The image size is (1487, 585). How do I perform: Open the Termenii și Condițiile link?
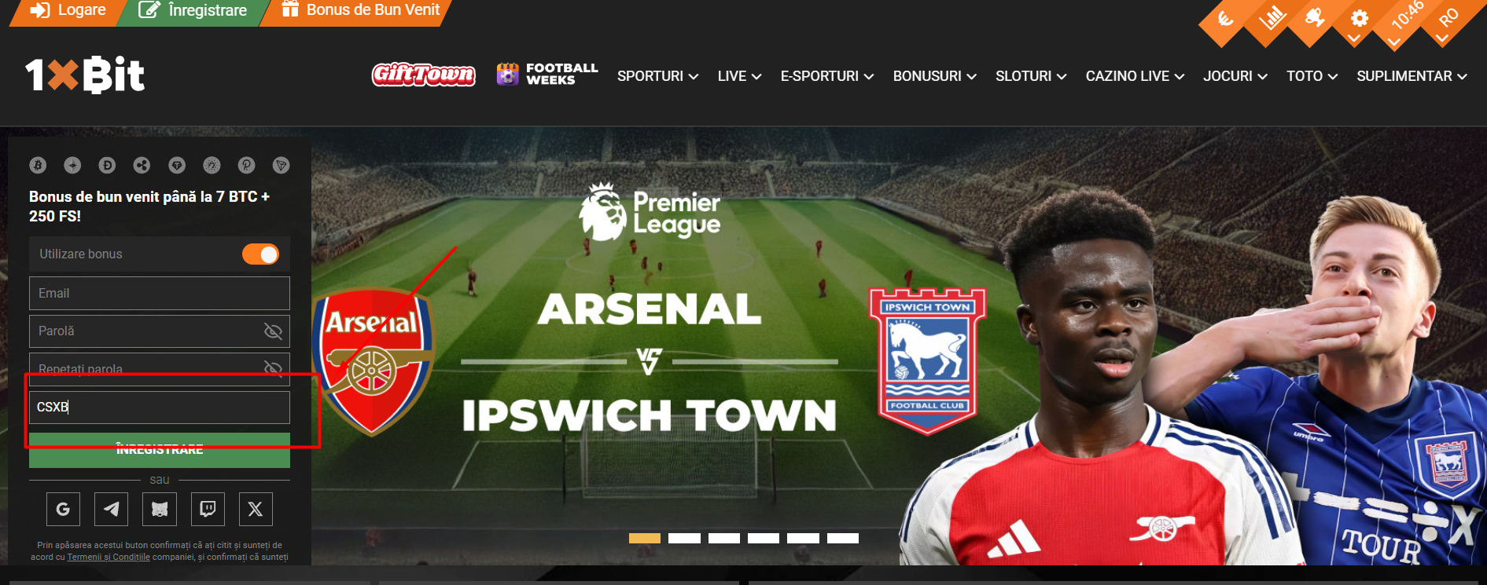coord(109,557)
